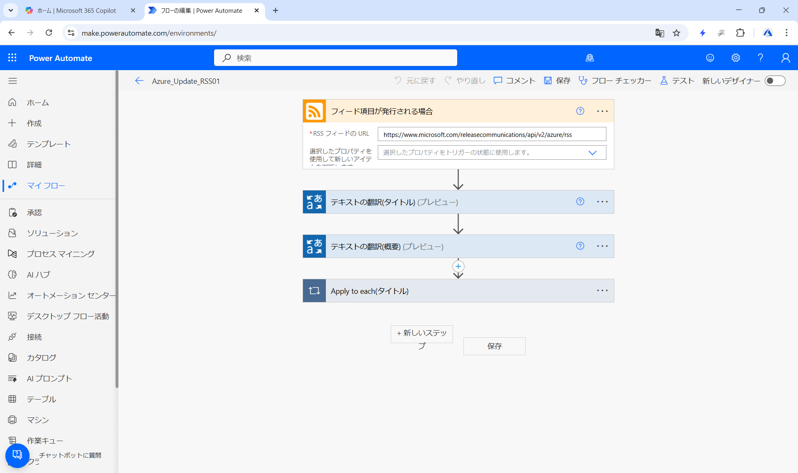Click the RSS feed trigger icon
This screenshot has height=473, width=798.
click(x=314, y=111)
